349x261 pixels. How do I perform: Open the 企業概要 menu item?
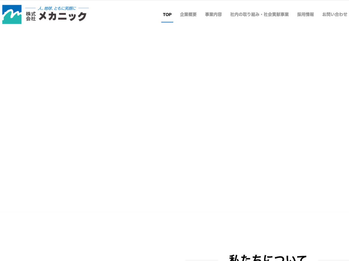[188, 14]
